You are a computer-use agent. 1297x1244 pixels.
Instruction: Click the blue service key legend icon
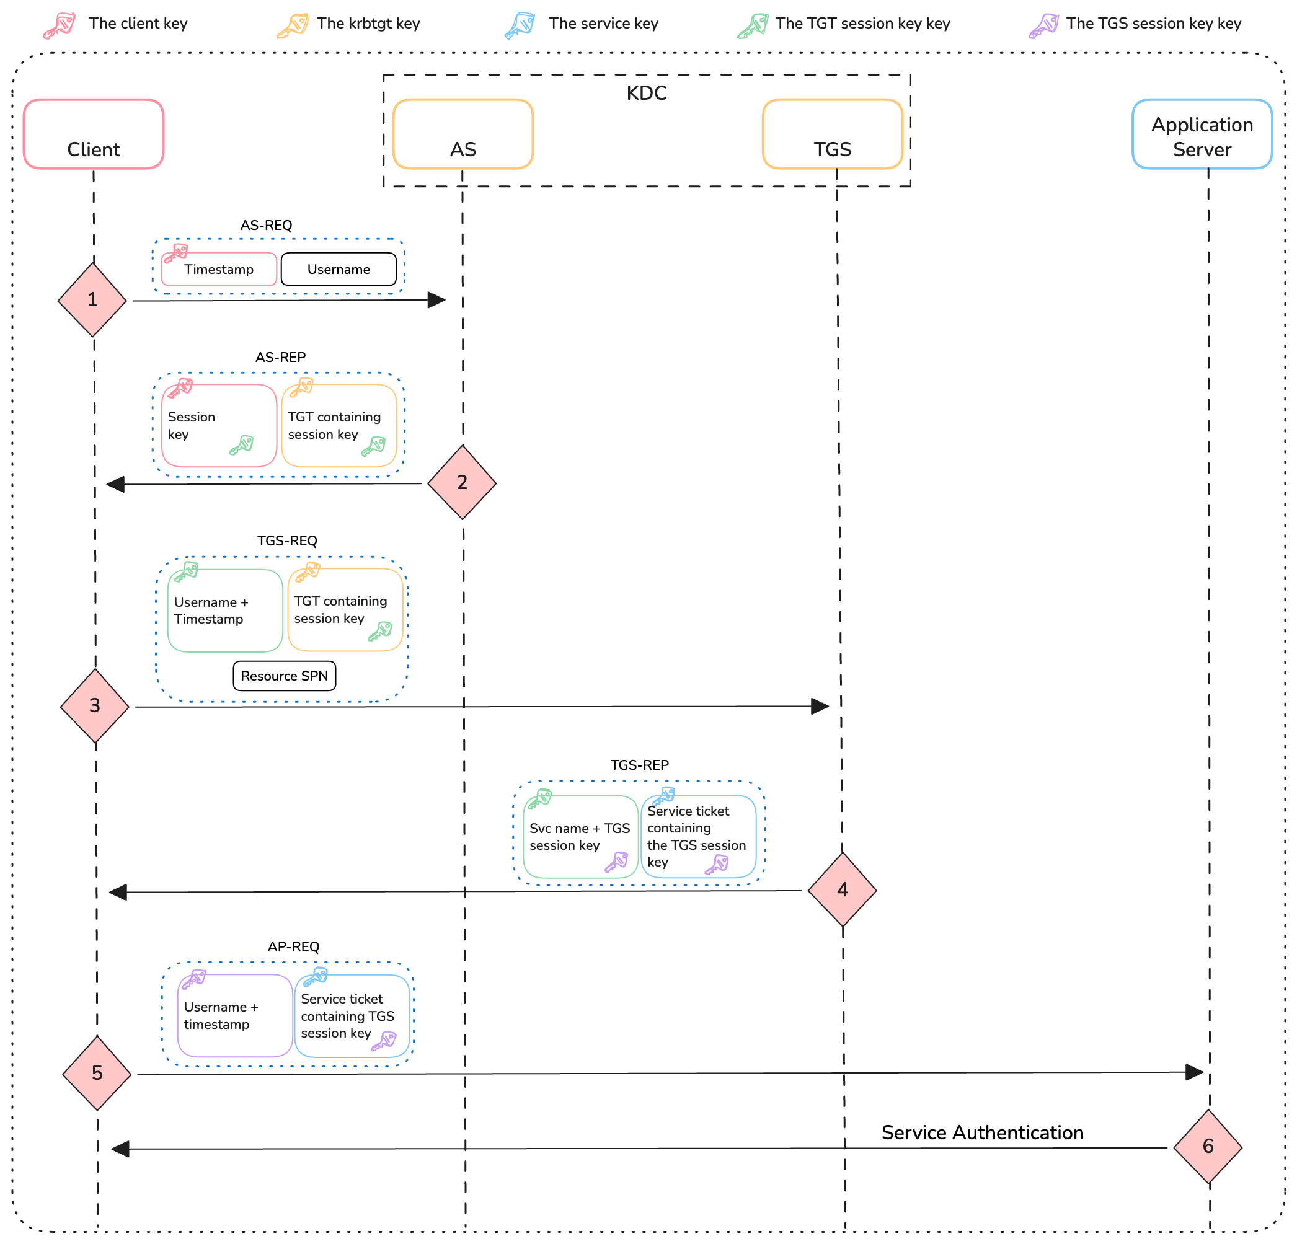click(x=520, y=26)
